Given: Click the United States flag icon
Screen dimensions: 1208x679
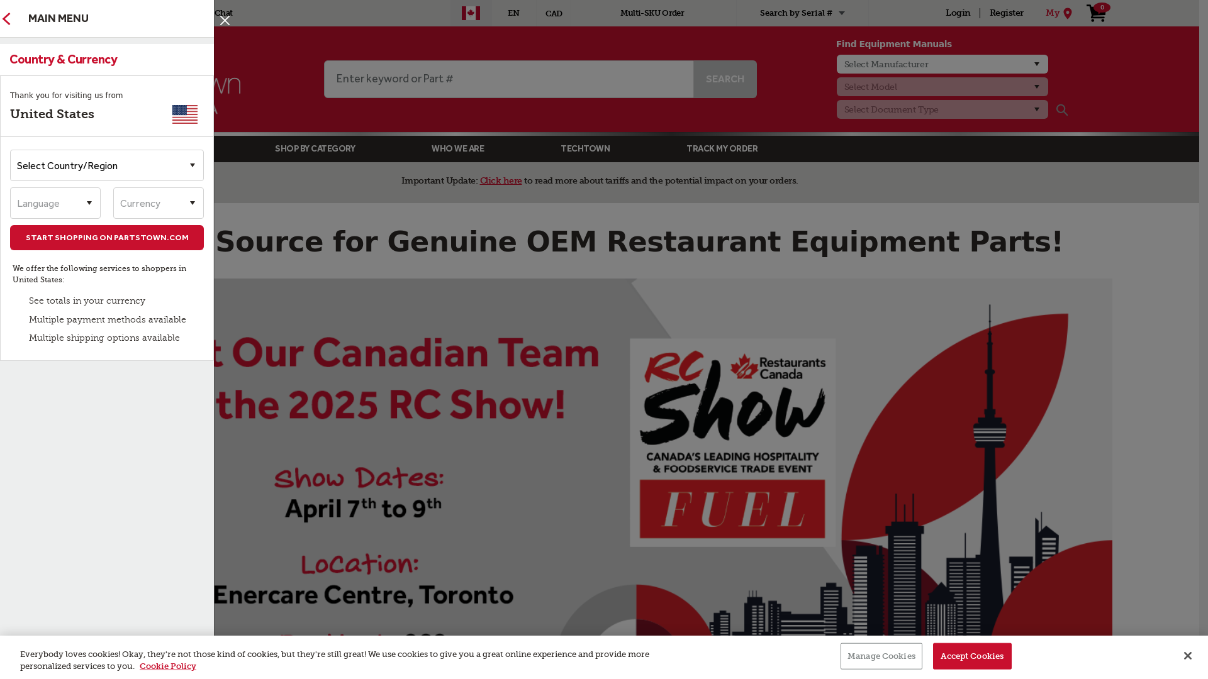Looking at the screenshot, I should pyautogui.click(x=185, y=114).
